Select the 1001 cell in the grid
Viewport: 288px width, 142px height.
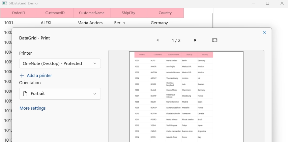(x=18, y=23)
